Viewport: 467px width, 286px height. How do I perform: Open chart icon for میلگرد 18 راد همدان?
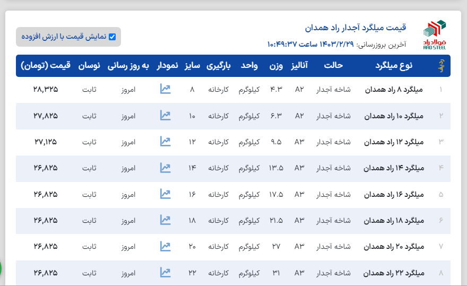[165, 220]
